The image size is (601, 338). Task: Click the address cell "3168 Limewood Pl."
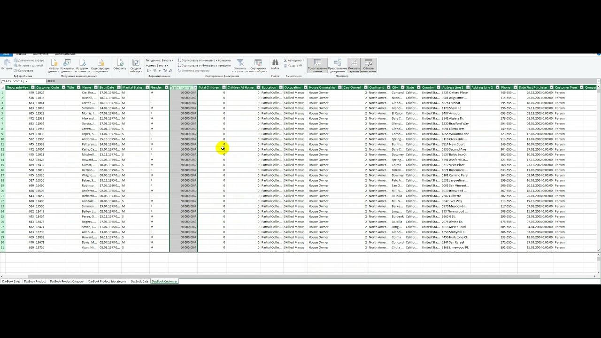[455, 247]
